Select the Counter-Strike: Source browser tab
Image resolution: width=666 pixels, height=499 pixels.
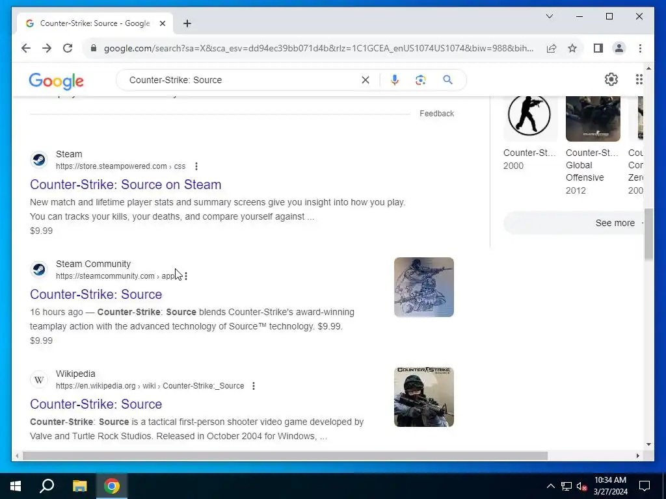(x=94, y=23)
